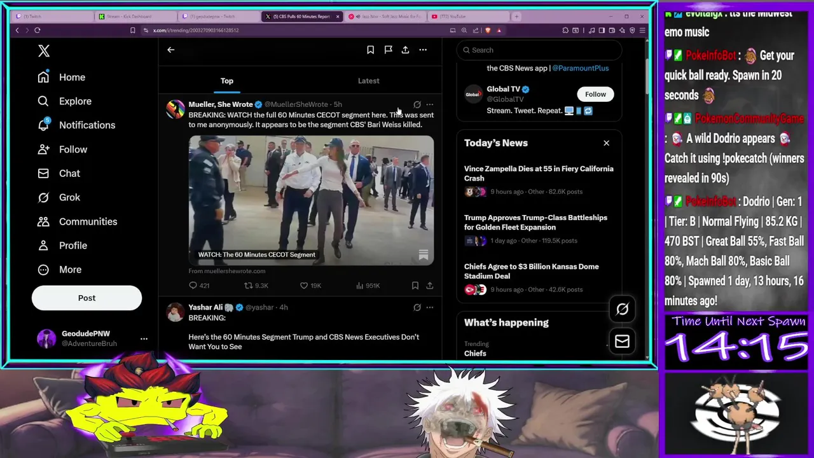814x458 pixels.
Task: Click the Global TV profile avatar
Action: (473, 95)
